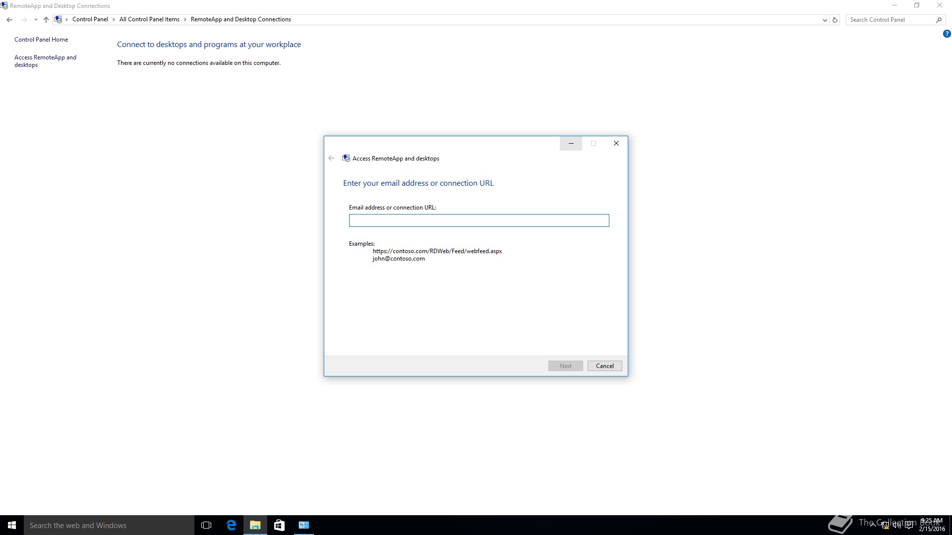Open Control Panel Home link
The height and width of the screenshot is (535, 952).
click(x=41, y=40)
